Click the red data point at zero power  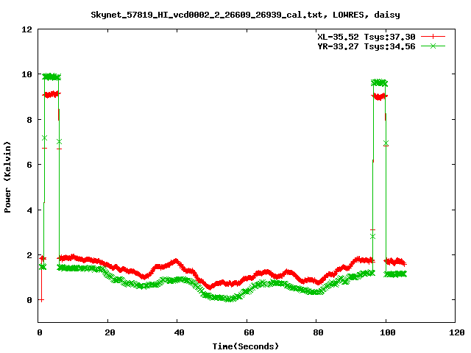(x=41, y=300)
